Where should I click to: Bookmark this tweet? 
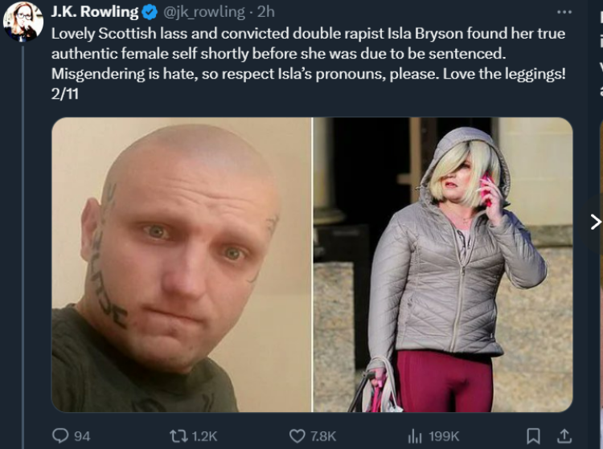pos(533,436)
